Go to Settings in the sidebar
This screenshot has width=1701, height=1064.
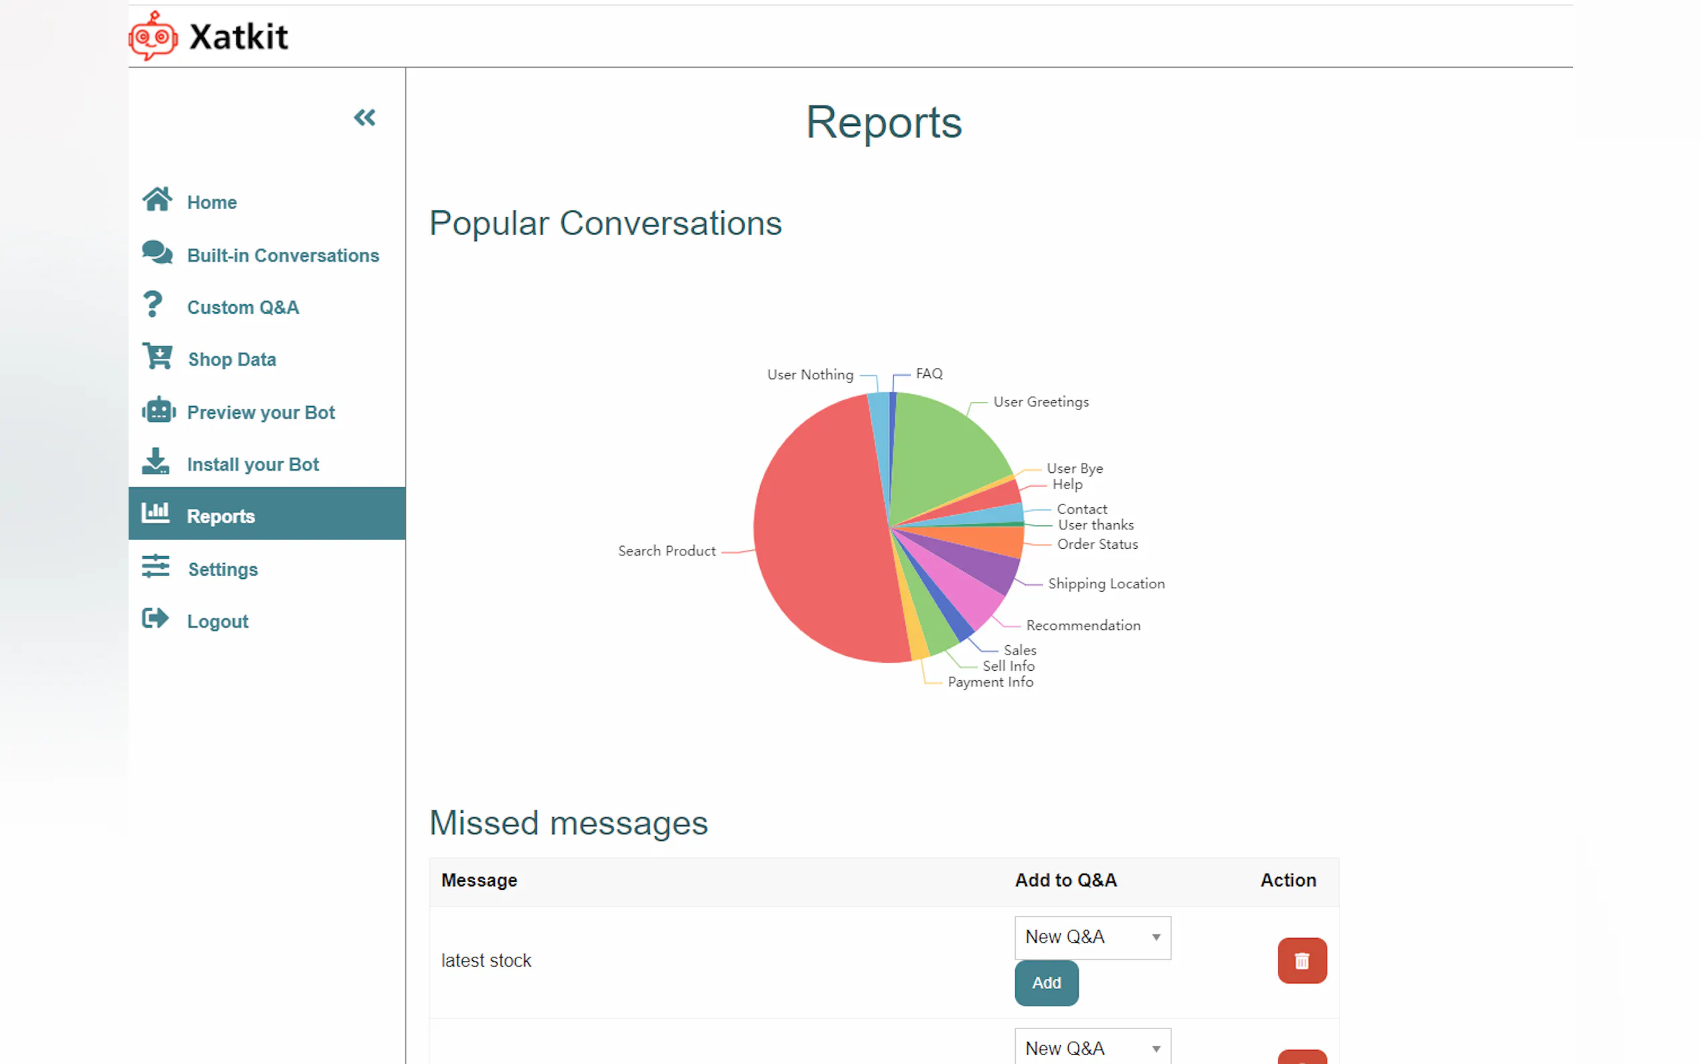point(223,570)
